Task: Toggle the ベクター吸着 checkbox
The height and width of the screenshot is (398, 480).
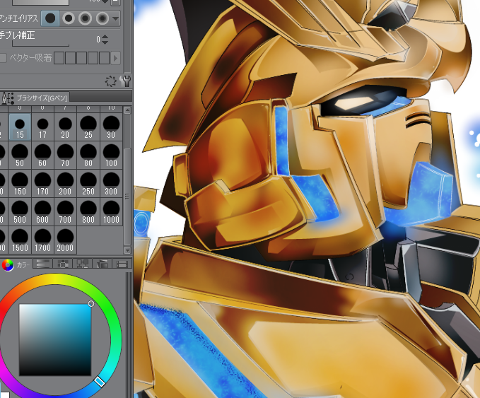Action: click(3, 58)
